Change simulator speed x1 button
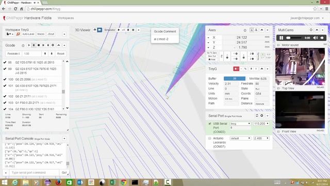The width and height of the screenshot is (330, 186). pos(123,30)
